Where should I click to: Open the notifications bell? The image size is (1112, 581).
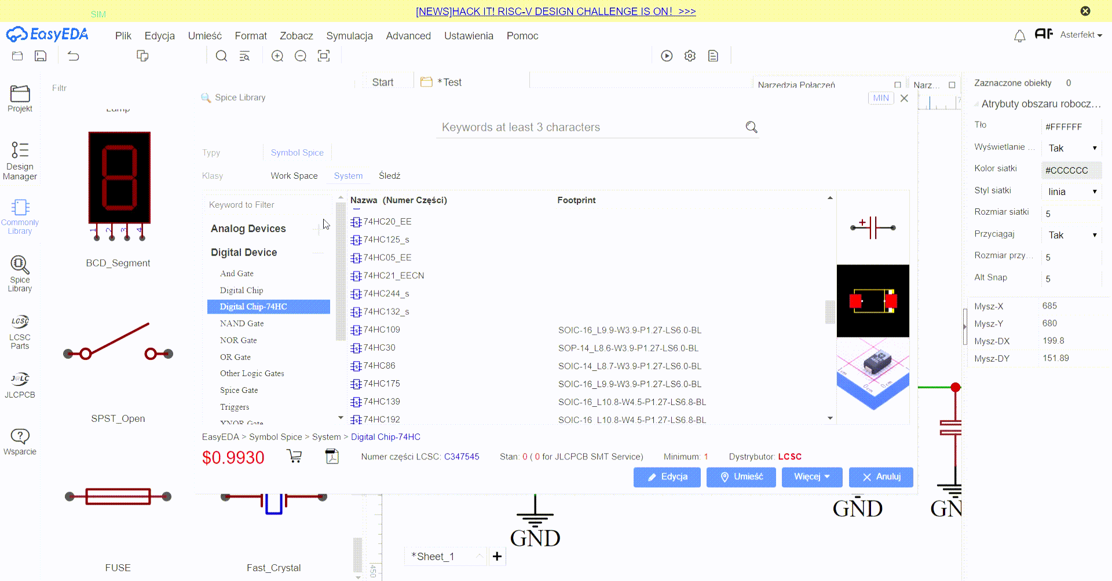[1019, 36]
